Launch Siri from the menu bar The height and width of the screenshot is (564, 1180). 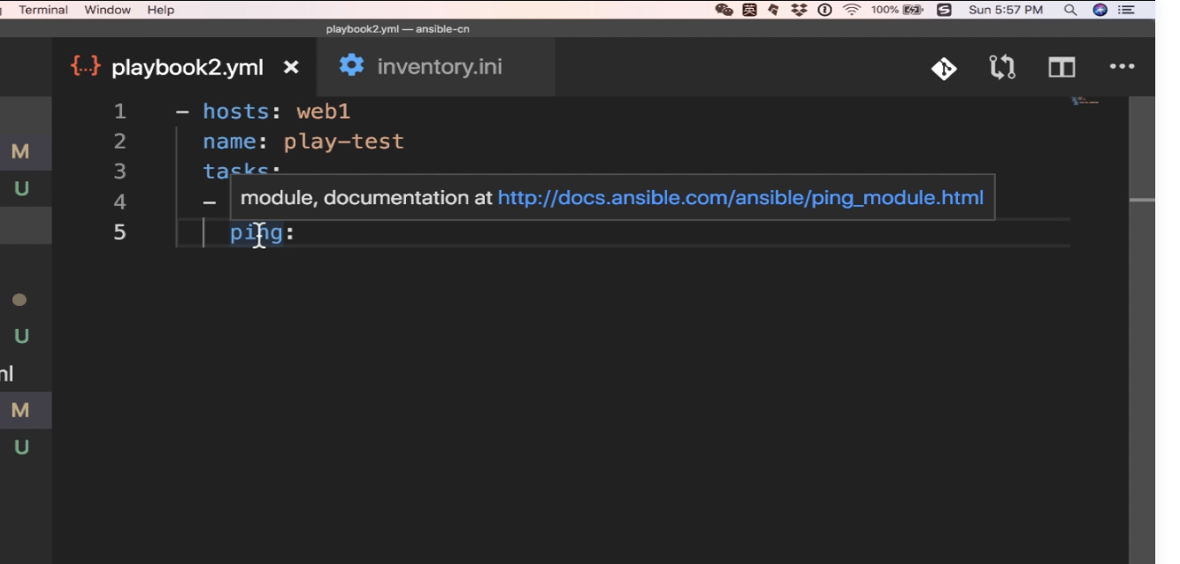point(1100,10)
